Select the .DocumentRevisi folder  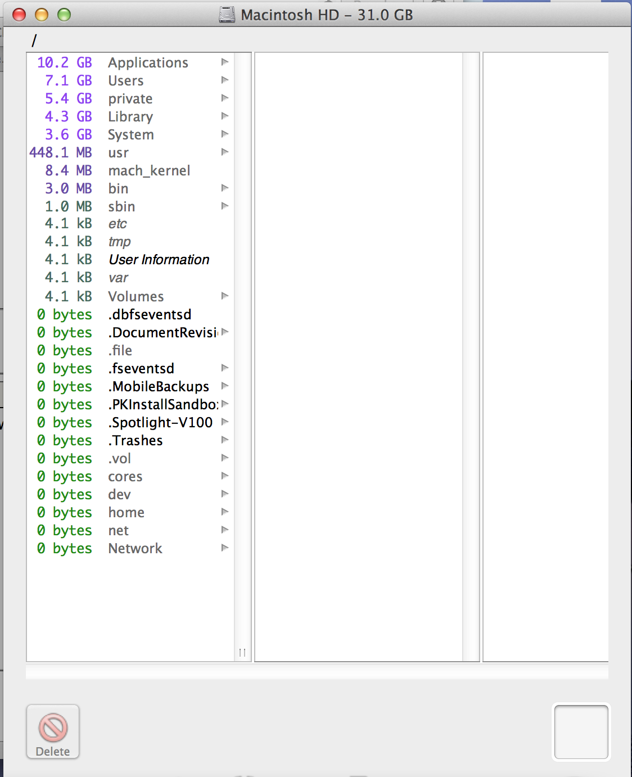[x=163, y=332]
